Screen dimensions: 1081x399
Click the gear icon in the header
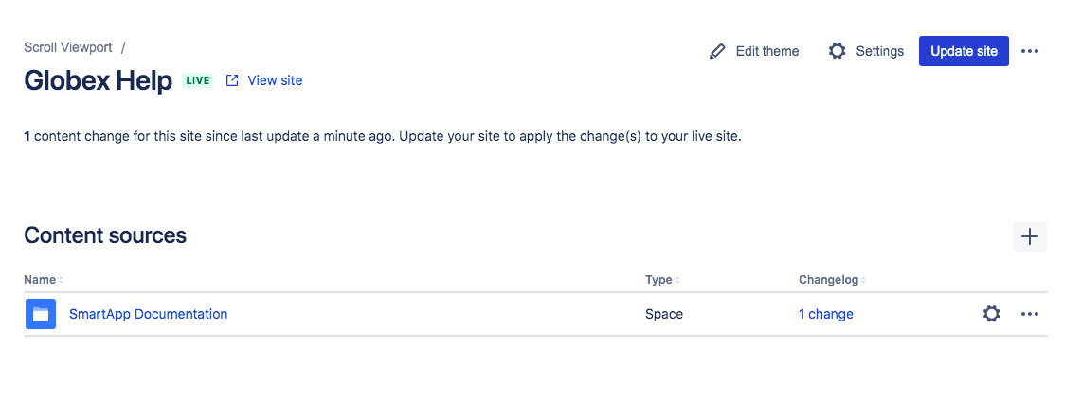click(837, 51)
